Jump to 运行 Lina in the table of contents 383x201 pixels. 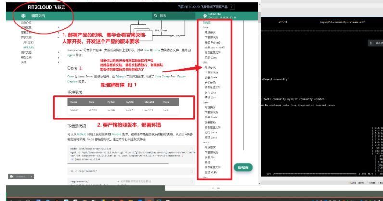210,93
